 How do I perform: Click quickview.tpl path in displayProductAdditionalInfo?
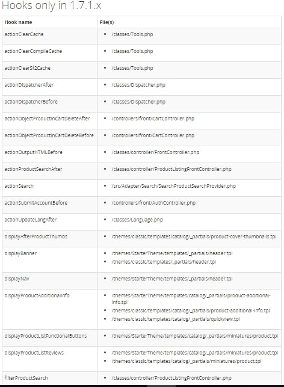tap(176, 319)
